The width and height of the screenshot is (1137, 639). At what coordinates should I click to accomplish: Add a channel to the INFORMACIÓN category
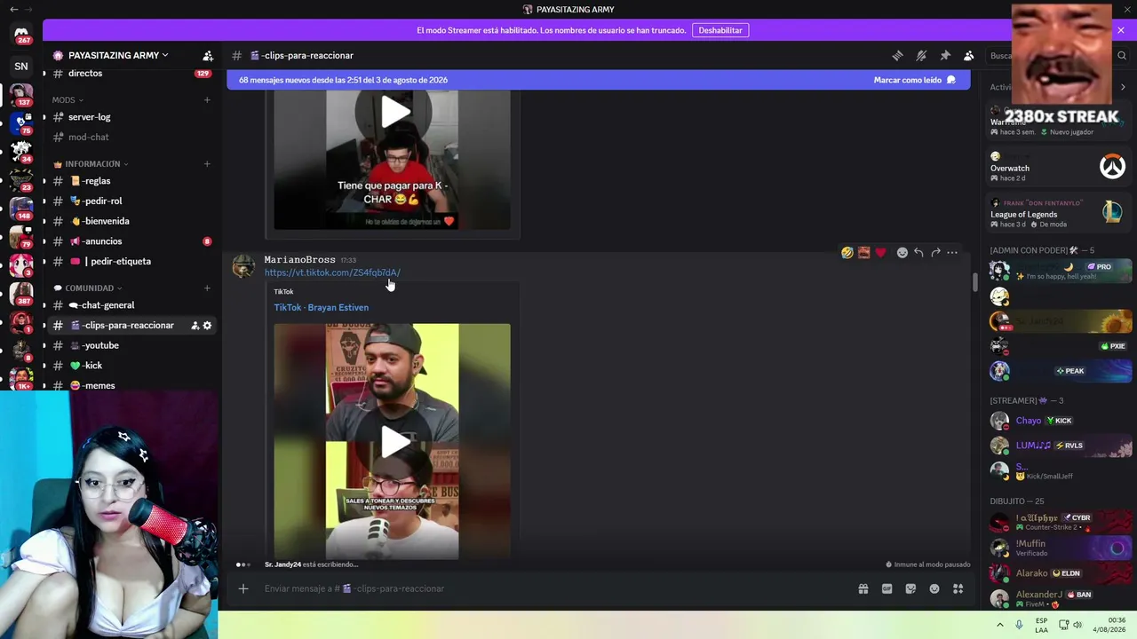(207, 163)
